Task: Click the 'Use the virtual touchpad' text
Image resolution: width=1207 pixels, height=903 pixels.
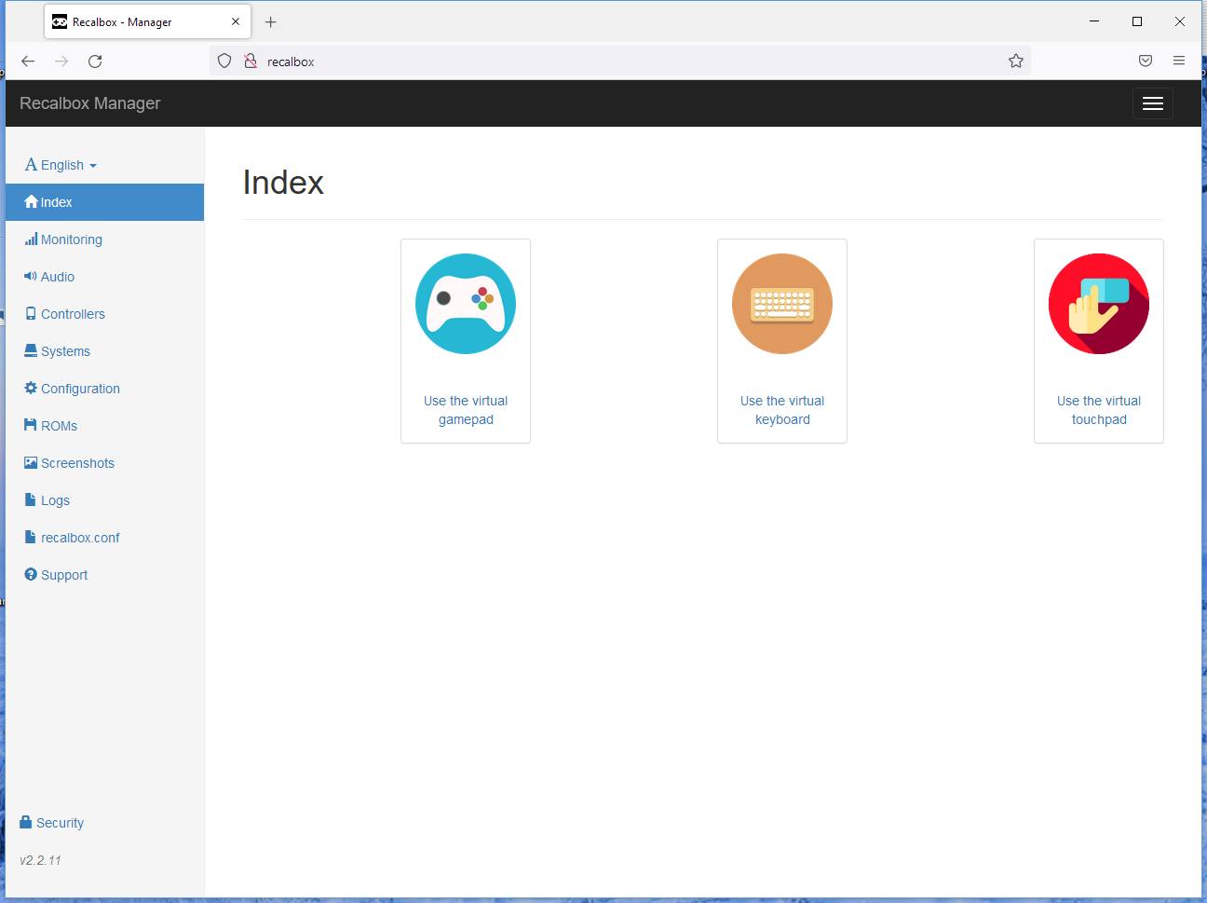Action: [1099, 410]
